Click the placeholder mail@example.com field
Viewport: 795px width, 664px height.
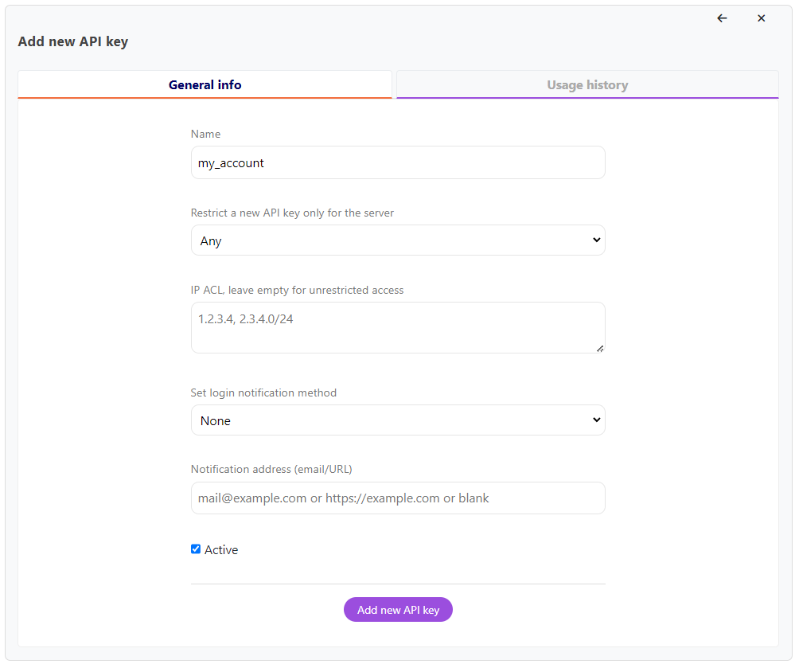pos(398,498)
